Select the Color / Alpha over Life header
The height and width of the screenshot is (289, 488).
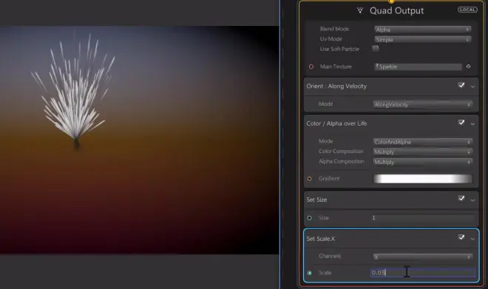pyautogui.click(x=391, y=123)
